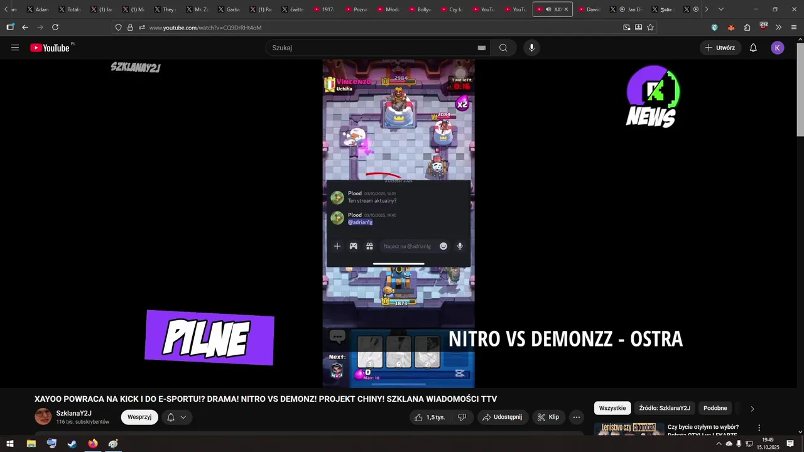Select the Wszystkie filter chip

click(x=612, y=408)
